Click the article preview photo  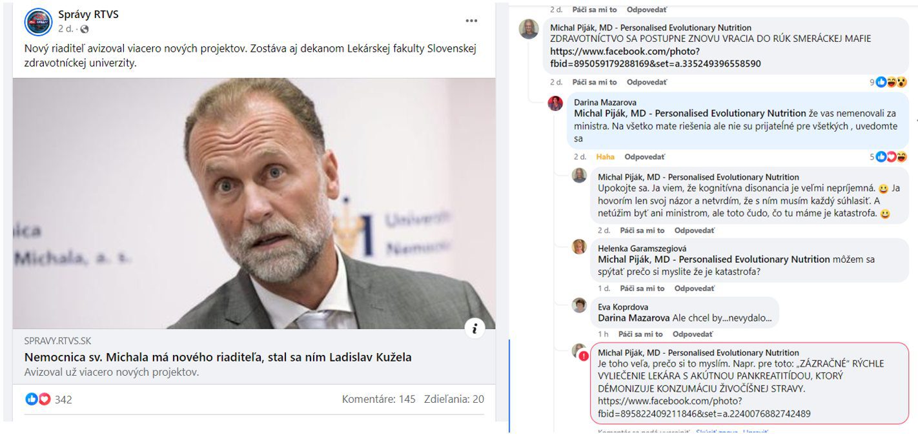[x=254, y=203]
